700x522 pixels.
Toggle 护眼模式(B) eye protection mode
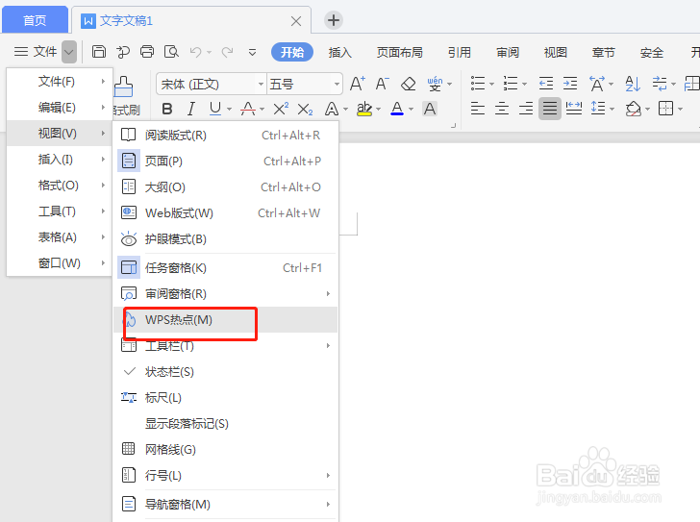225,239
